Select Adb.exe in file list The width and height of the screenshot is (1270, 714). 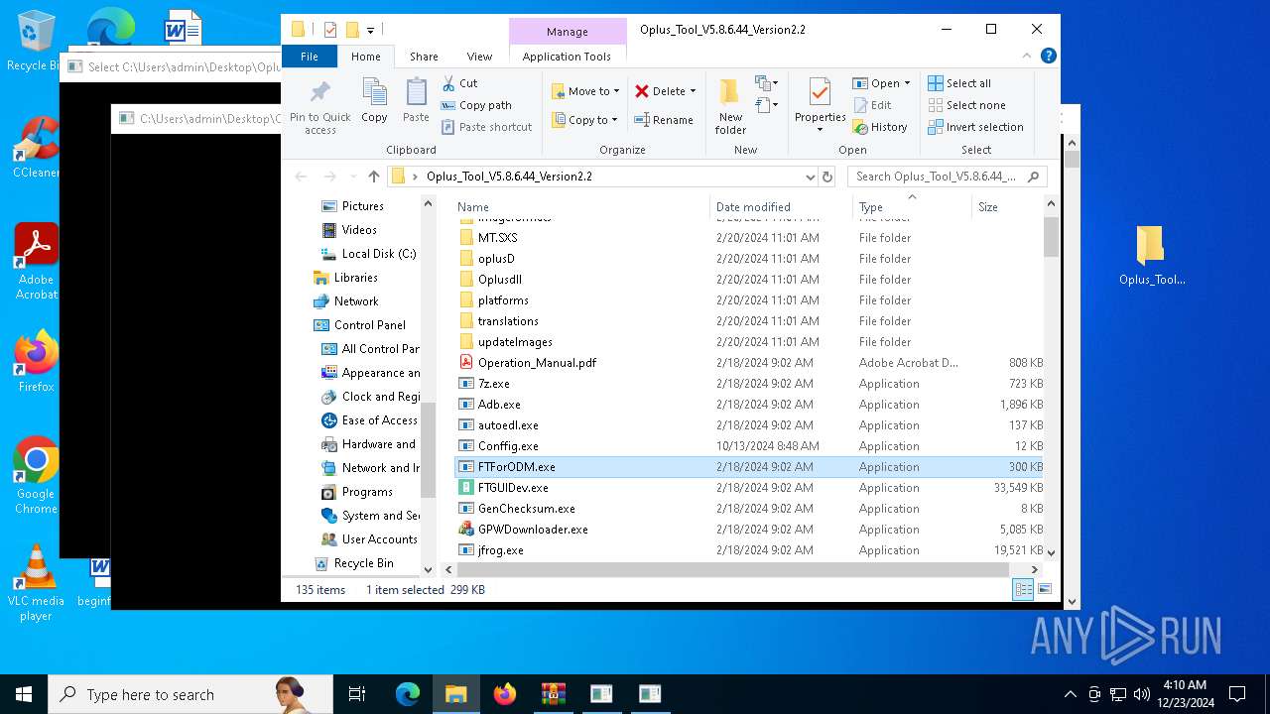point(499,405)
